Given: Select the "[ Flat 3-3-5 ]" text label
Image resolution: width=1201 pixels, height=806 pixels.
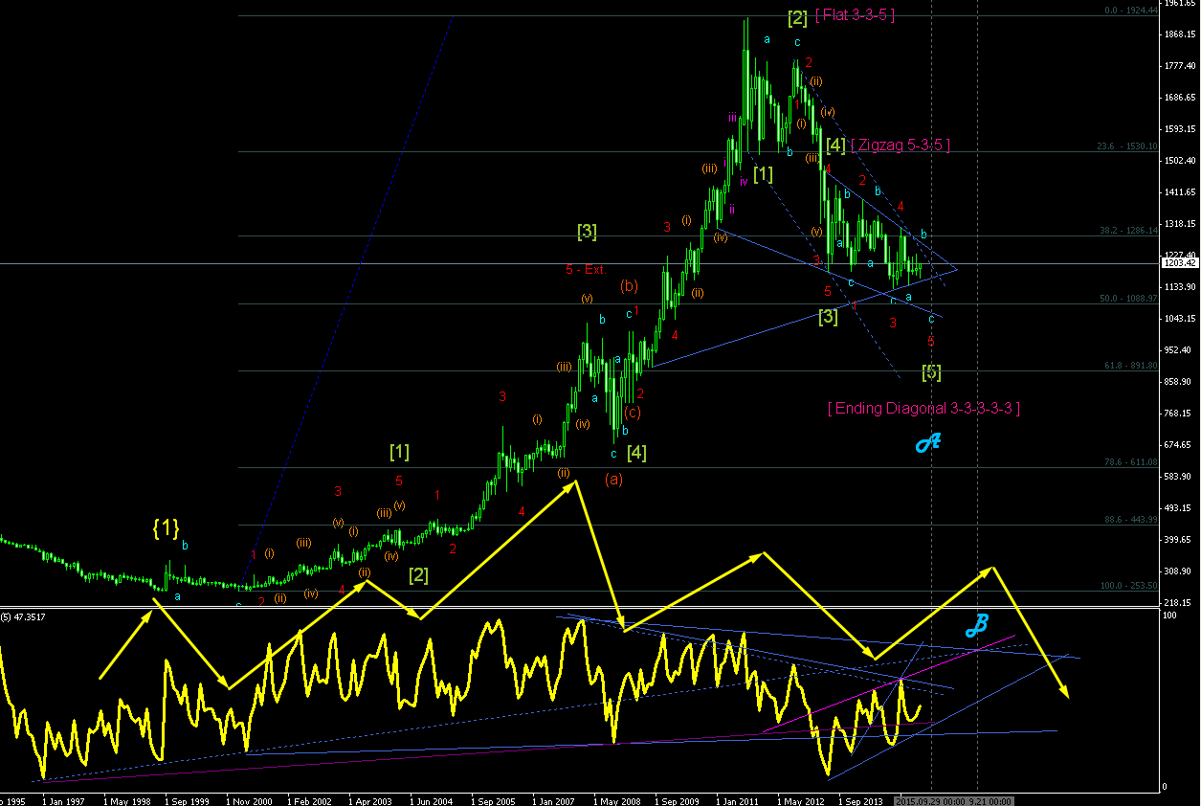Looking at the screenshot, I should pos(856,15).
